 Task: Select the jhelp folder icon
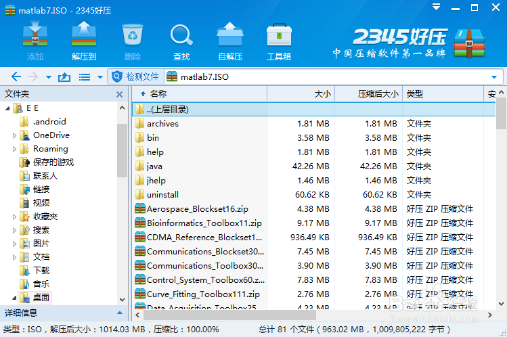[139, 180]
